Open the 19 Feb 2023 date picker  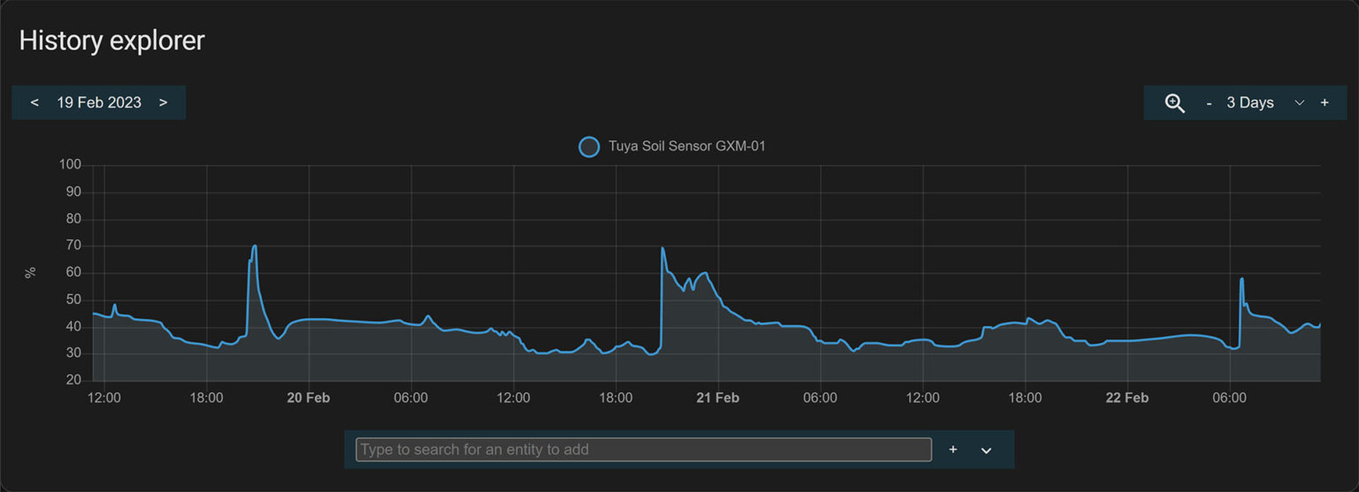pos(99,102)
